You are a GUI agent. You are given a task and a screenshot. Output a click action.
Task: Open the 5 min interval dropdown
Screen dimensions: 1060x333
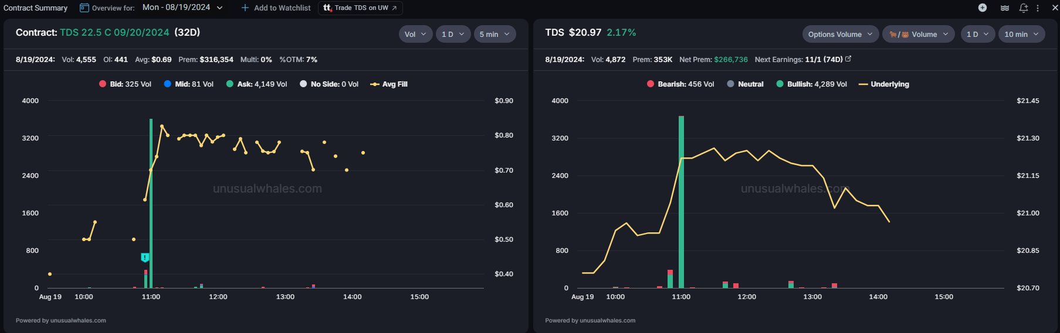click(495, 34)
